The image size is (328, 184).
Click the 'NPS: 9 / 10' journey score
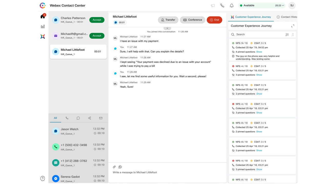pyautogui.click(x=242, y=43)
